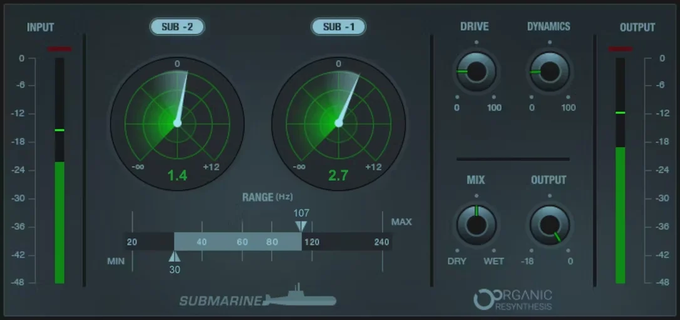Click the SUB -1 radar dial

(x=339, y=123)
